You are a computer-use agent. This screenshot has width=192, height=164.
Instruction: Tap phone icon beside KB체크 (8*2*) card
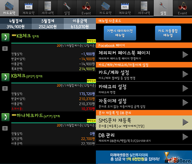pos(5,77)
